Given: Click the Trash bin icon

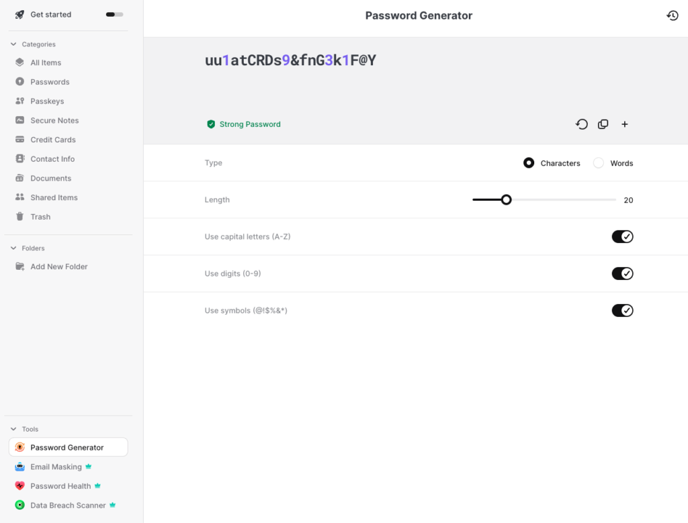Looking at the screenshot, I should 19,217.
